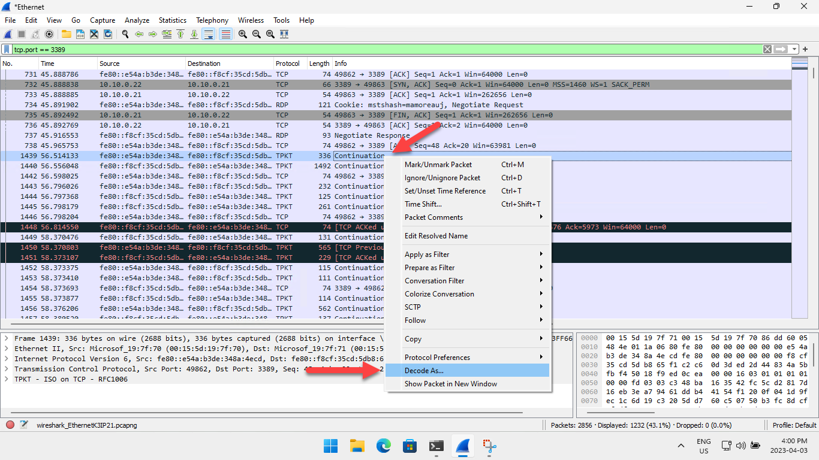Open Microsoft Edge from the taskbar
This screenshot has width=819, height=460.
pyautogui.click(x=383, y=446)
